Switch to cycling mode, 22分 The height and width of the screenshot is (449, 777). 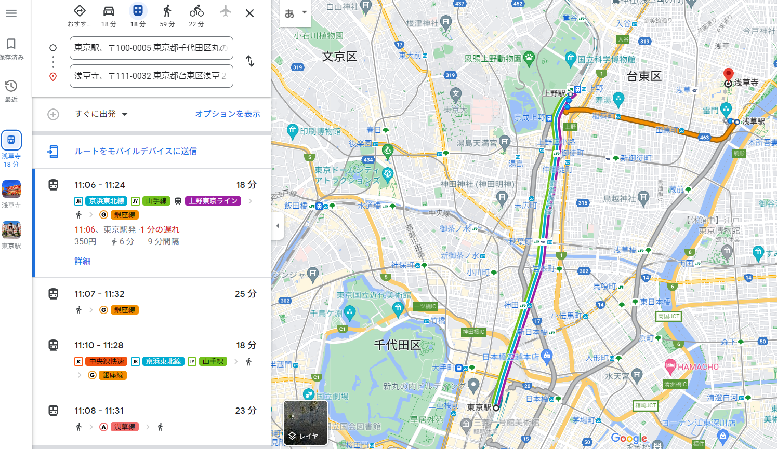point(196,16)
